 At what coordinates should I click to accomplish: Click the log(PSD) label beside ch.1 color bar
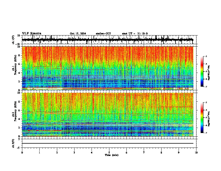(209, 73)
